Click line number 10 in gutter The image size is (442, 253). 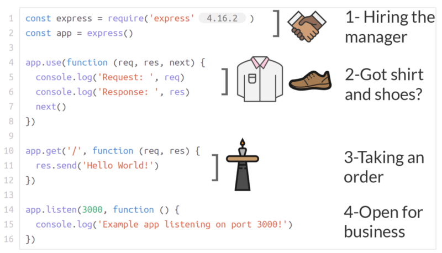(x=10, y=151)
